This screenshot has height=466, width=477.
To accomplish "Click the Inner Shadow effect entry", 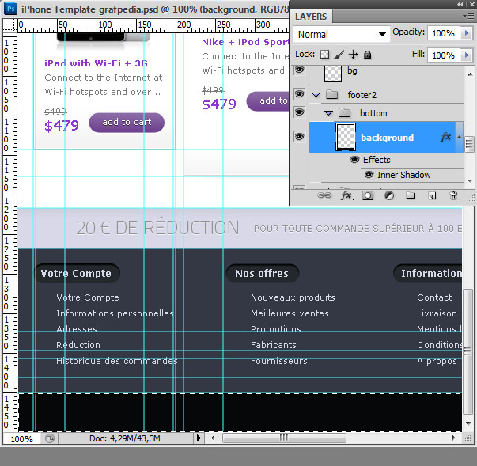I will point(403,175).
